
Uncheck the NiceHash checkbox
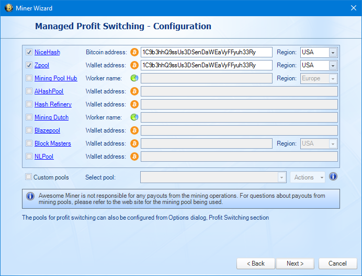[x=29, y=52]
